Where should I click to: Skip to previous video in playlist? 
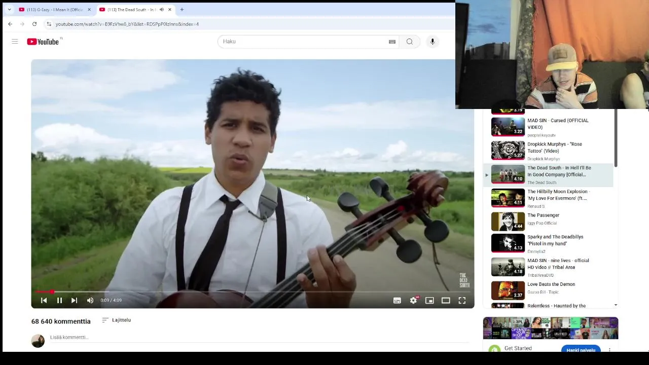click(44, 300)
